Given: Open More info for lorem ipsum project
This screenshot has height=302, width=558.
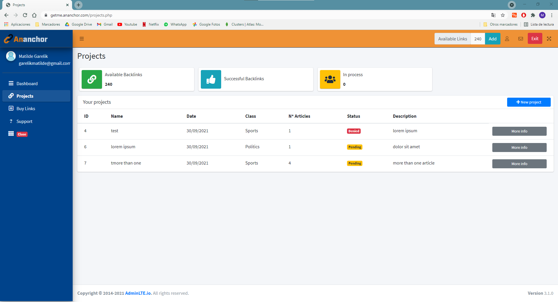Looking at the screenshot, I should click(x=519, y=147).
